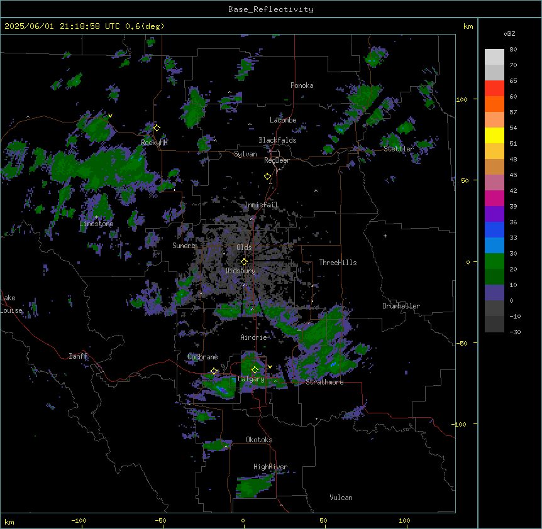
Task: Click the Stettler label
Action: [399, 149]
